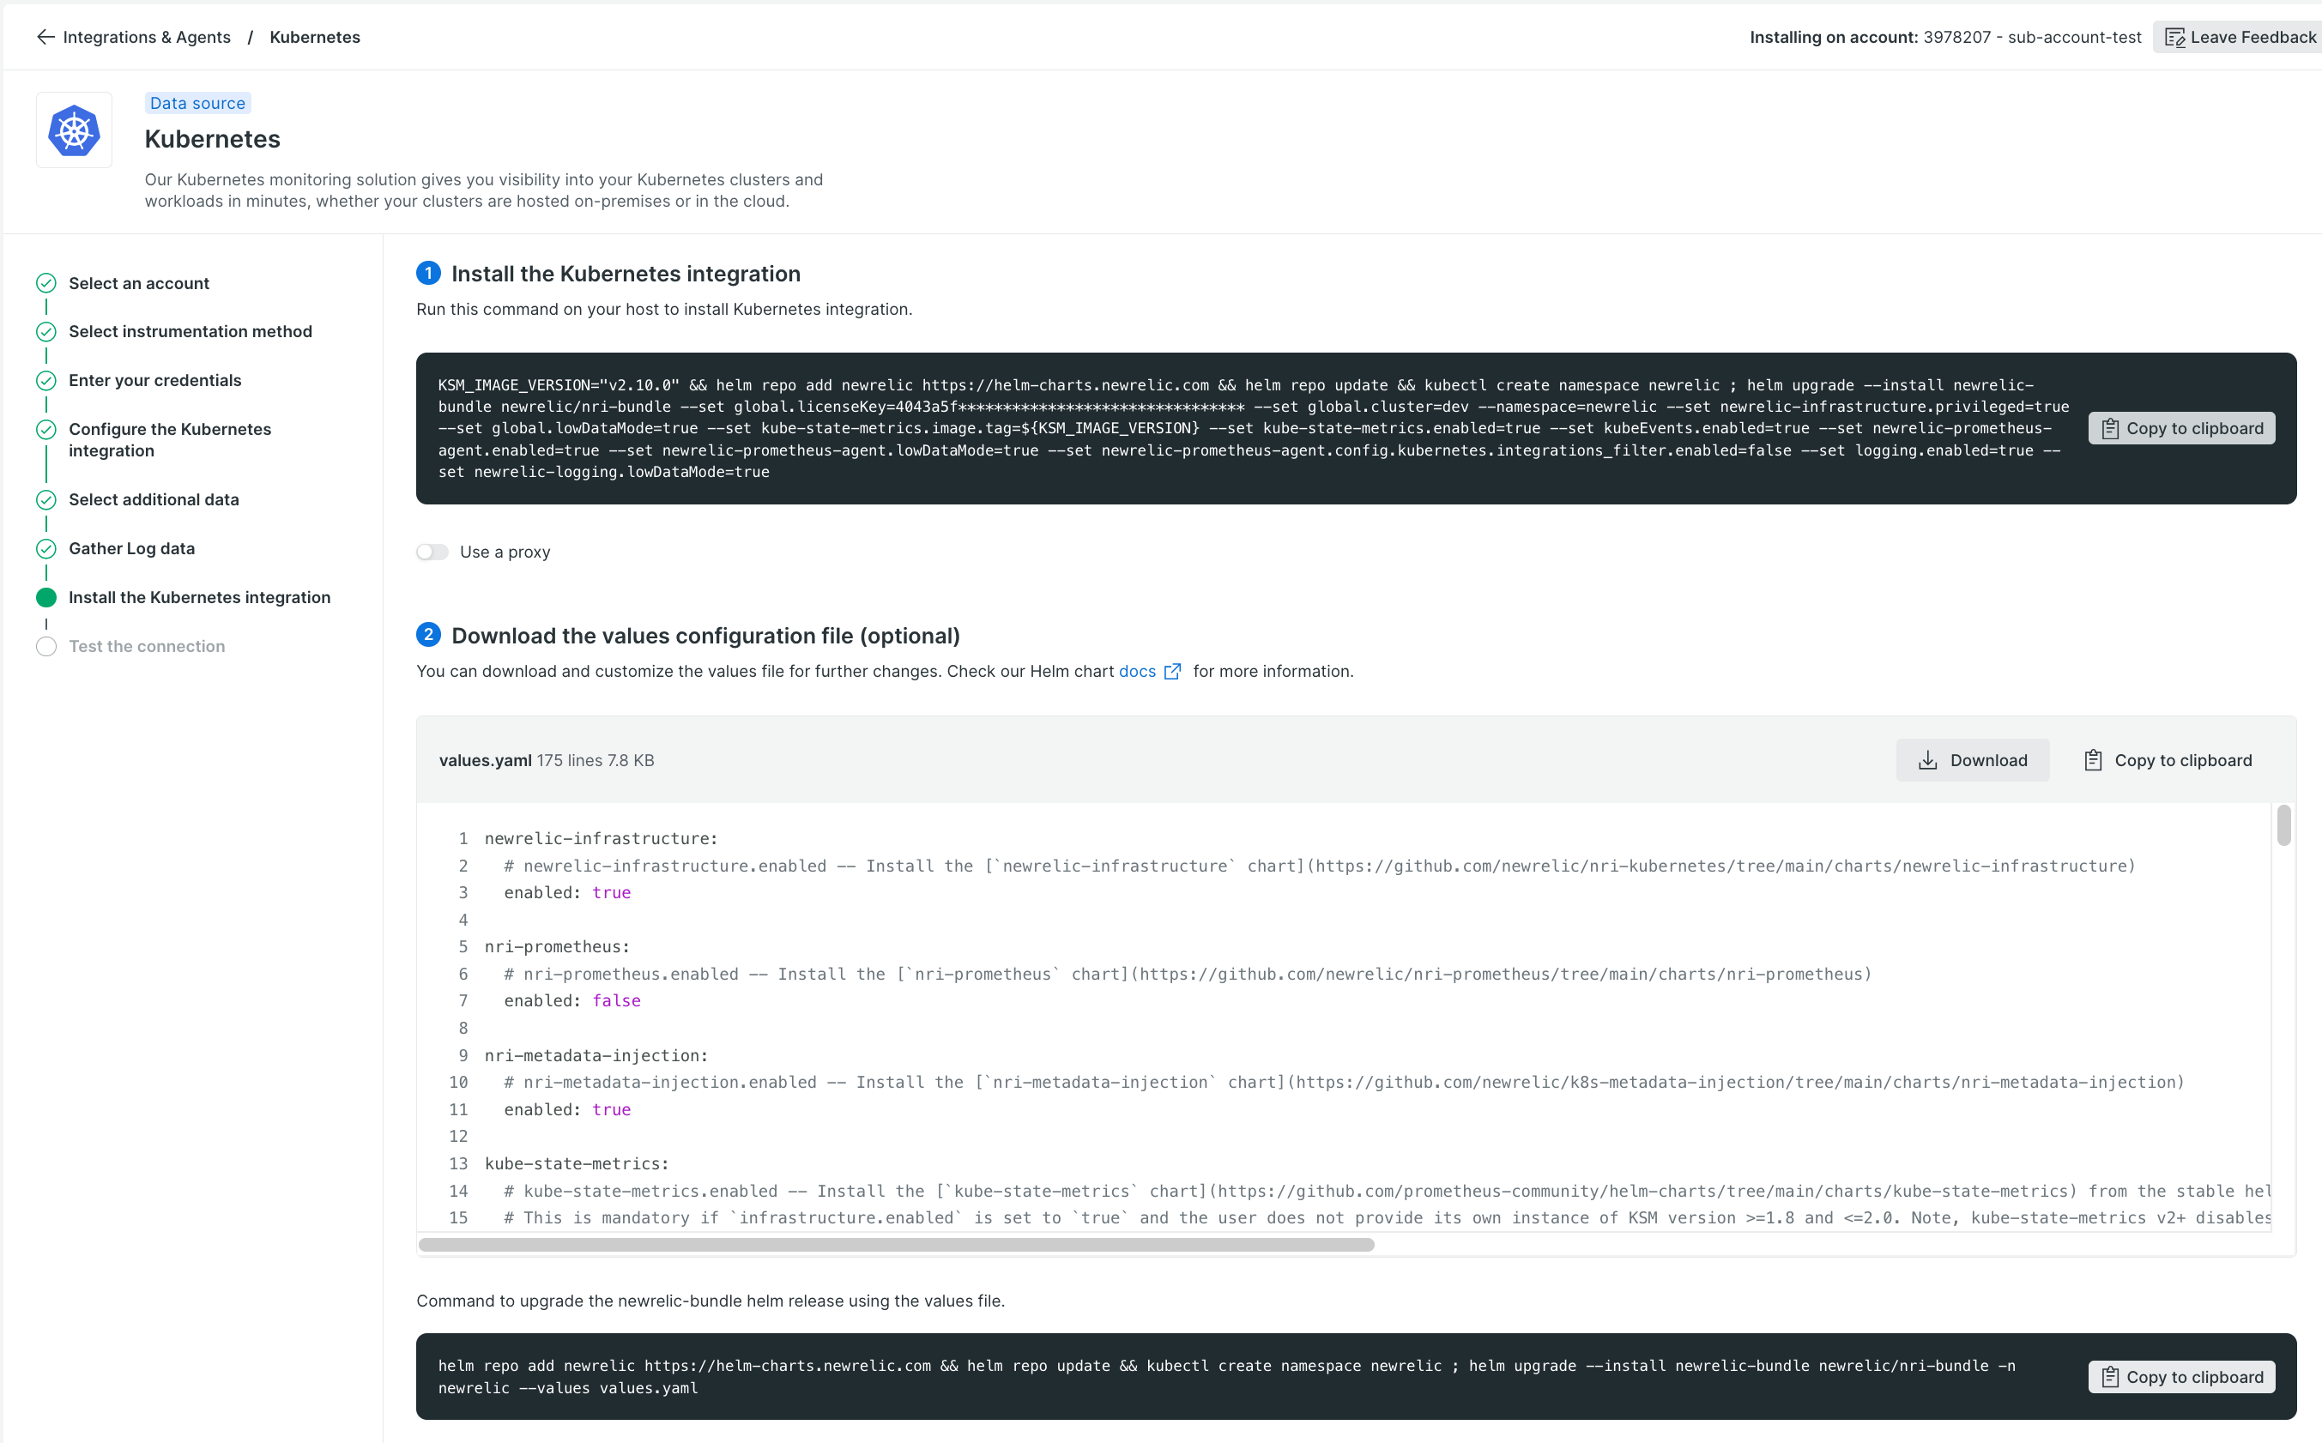Copy the install command to clipboard
This screenshot has width=2322, height=1443.
click(x=2182, y=428)
